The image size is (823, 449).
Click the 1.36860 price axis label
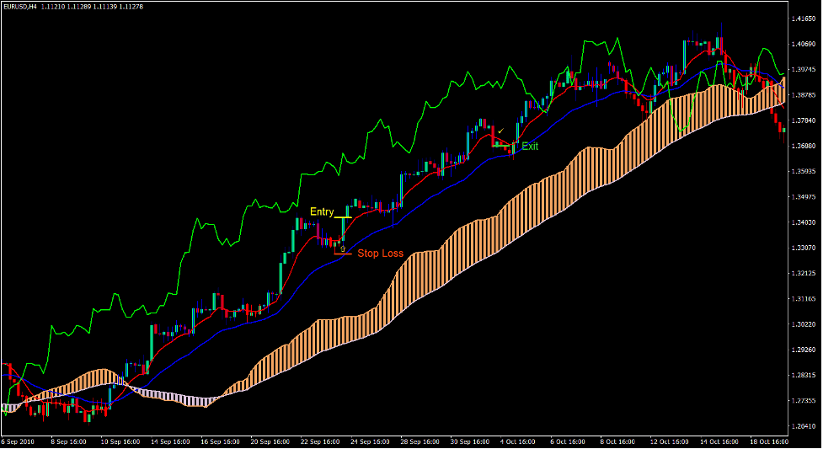pos(803,146)
